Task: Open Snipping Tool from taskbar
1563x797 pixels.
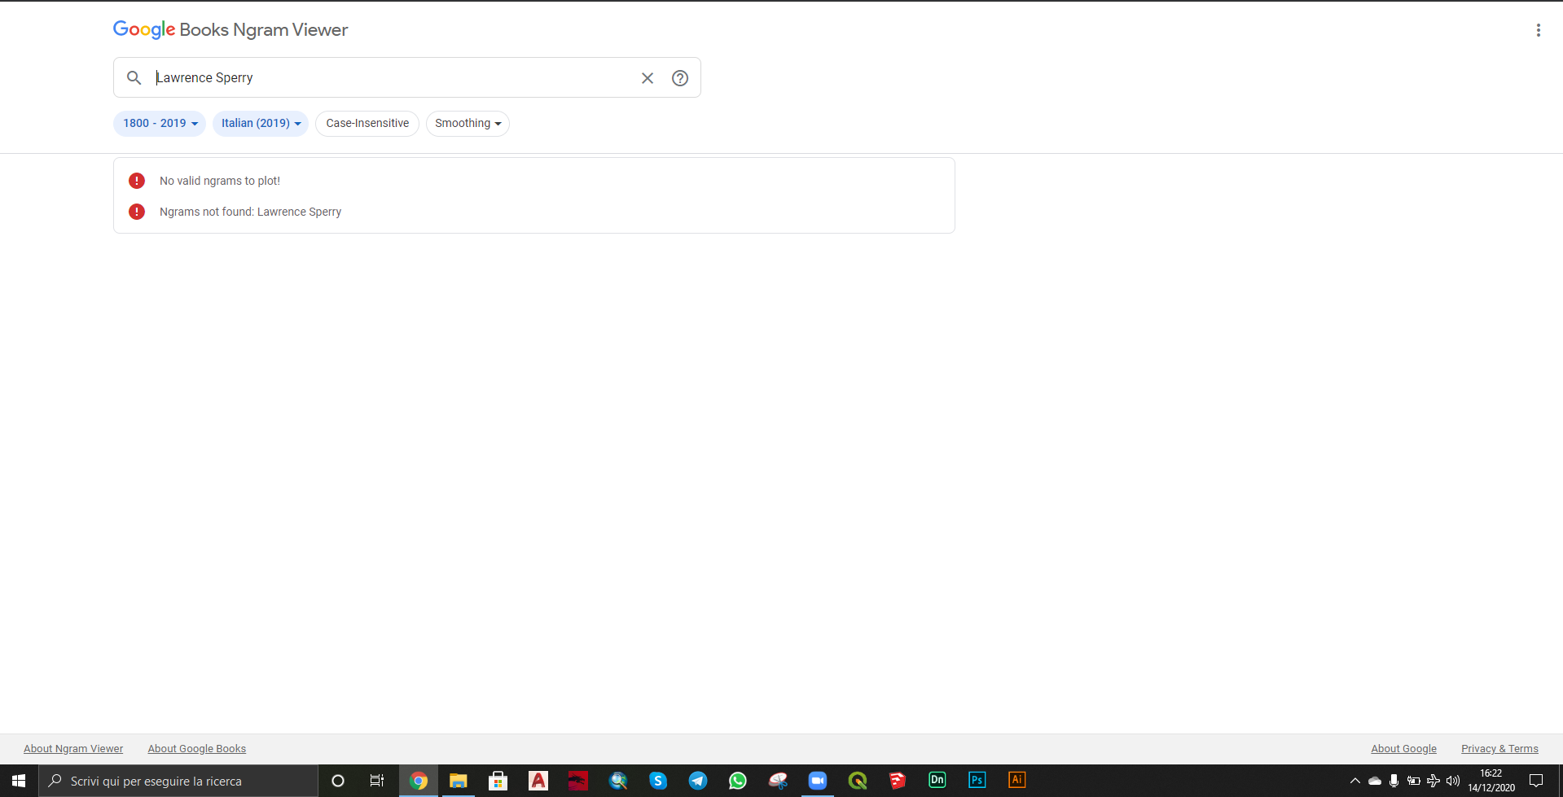Action: point(778,781)
